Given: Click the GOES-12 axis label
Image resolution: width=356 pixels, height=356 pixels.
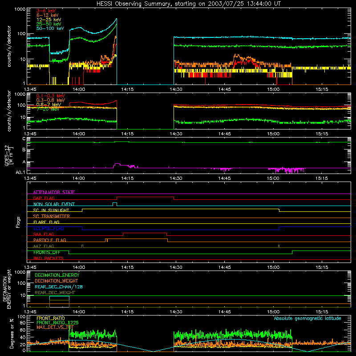Looking at the screenshot, I should 7,155.
